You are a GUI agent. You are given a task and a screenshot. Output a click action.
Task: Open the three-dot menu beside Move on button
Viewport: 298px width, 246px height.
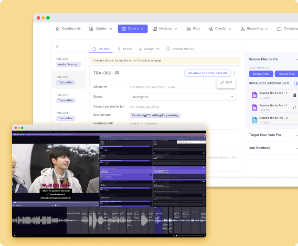[234, 73]
